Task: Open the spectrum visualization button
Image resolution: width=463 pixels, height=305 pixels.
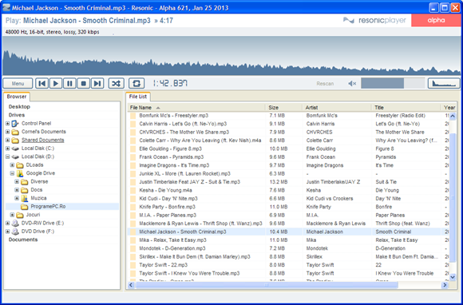Action: pos(444,84)
